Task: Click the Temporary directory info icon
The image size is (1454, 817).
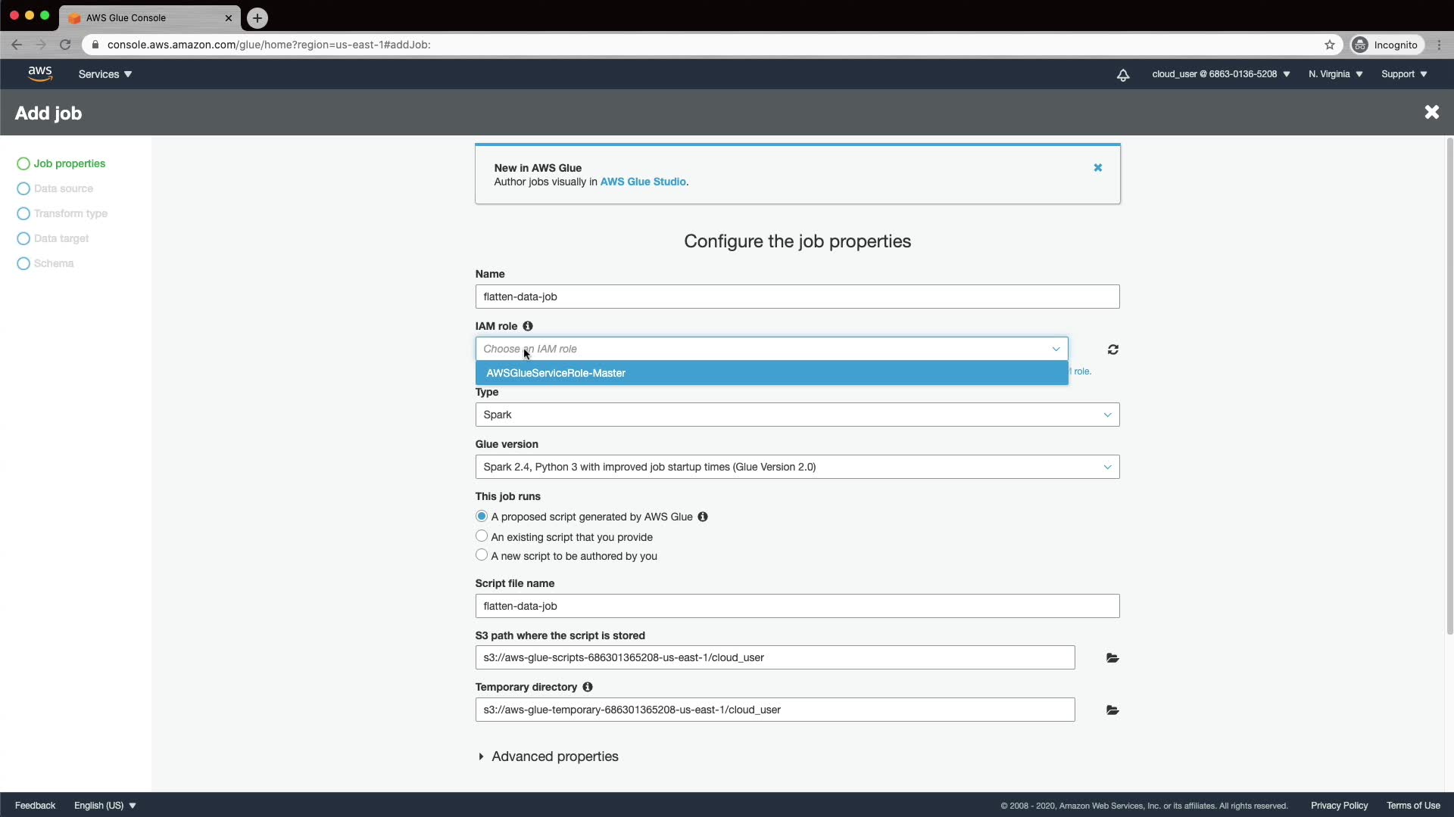Action: click(588, 687)
